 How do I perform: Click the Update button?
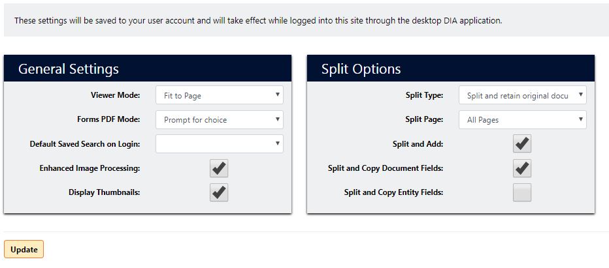click(x=24, y=249)
